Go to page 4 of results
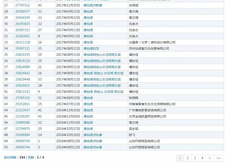Viewport: 226px width, 164px height. [x=202, y=158]
